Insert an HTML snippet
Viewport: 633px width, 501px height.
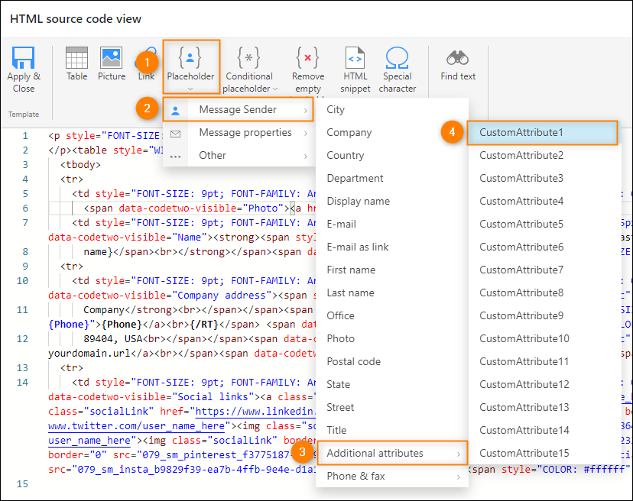point(355,69)
